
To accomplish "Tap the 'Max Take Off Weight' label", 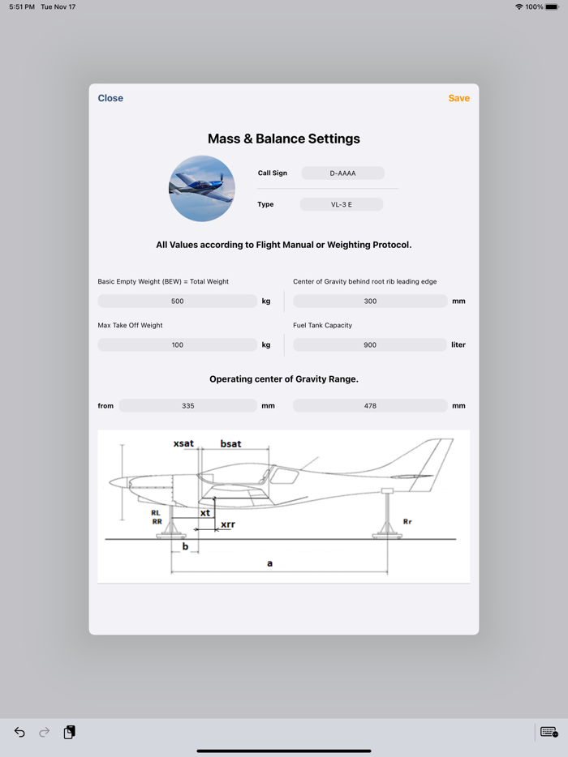I will click(x=130, y=325).
